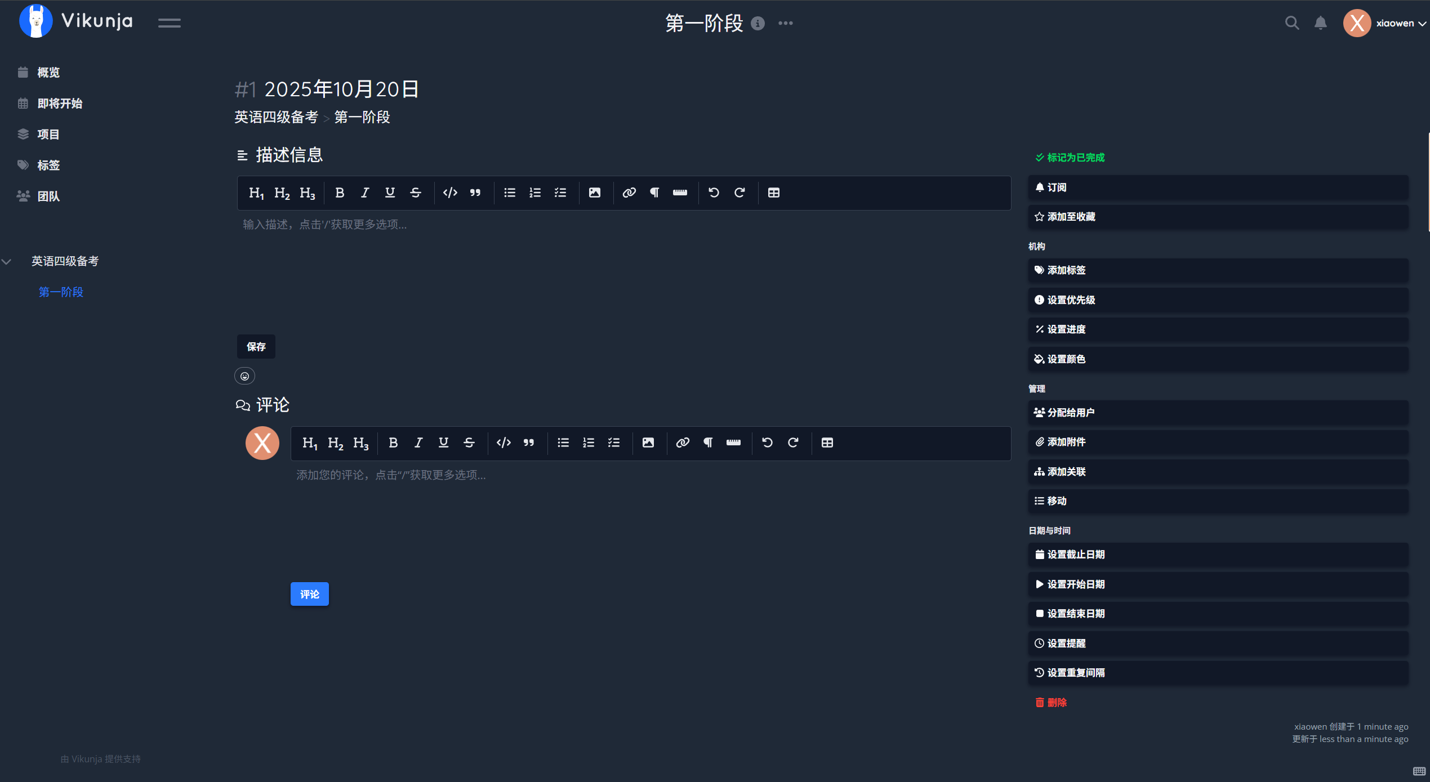Add emoji reaction below description
The height and width of the screenshot is (782, 1430).
(244, 376)
